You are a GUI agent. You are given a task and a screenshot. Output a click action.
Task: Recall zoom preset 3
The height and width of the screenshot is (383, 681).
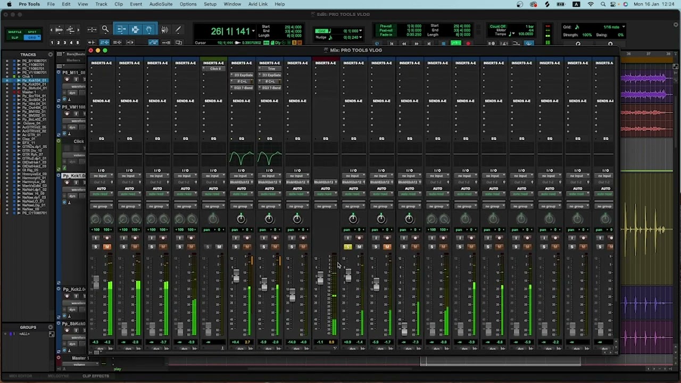[x=64, y=43]
